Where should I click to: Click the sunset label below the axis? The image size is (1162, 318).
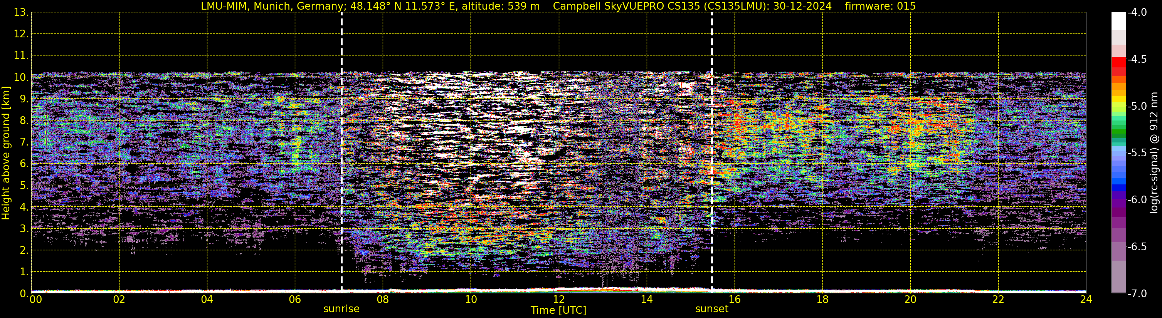click(x=712, y=309)
